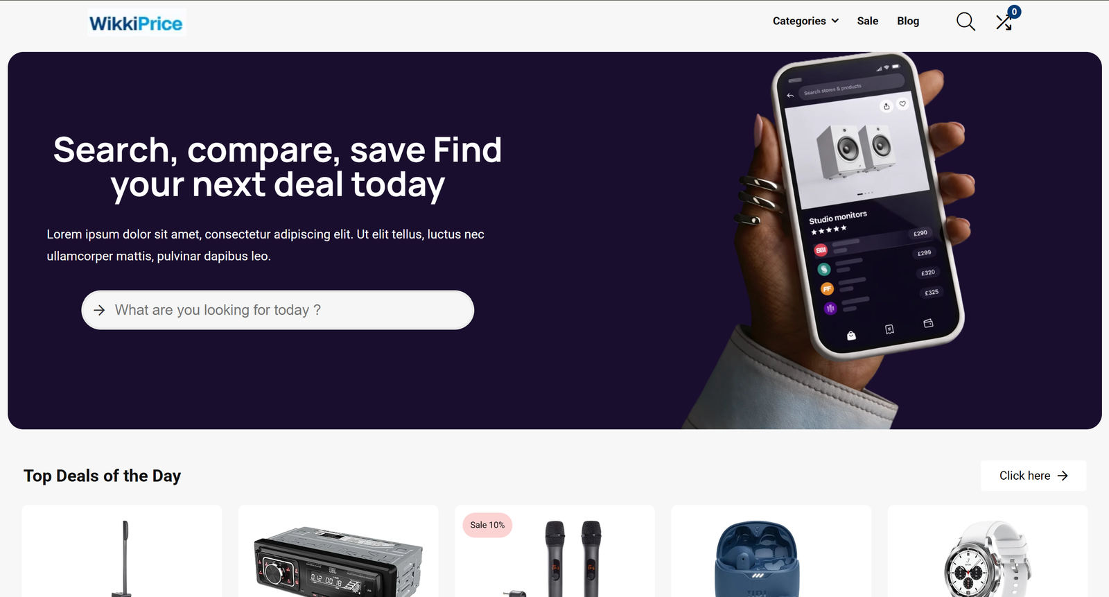1109x597 pixels.
Task: Click the Click here button
Action: point(1033,476)
